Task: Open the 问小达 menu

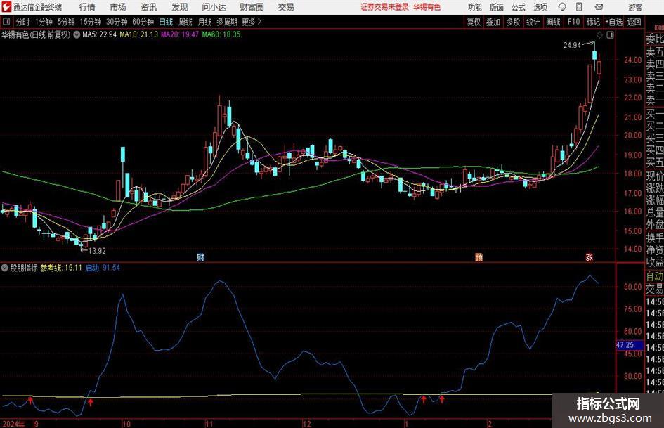Action: coord(214,7)
